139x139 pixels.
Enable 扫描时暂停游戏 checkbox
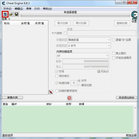tap(57, 91)
